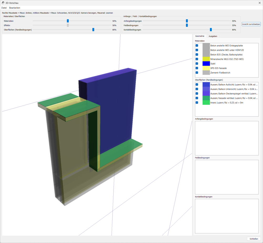The height and width of the screenshot is (243, 263).
Task: Click gray swatch of Beton anstelle WD unter HEM120
Action: tap(206, 50)
